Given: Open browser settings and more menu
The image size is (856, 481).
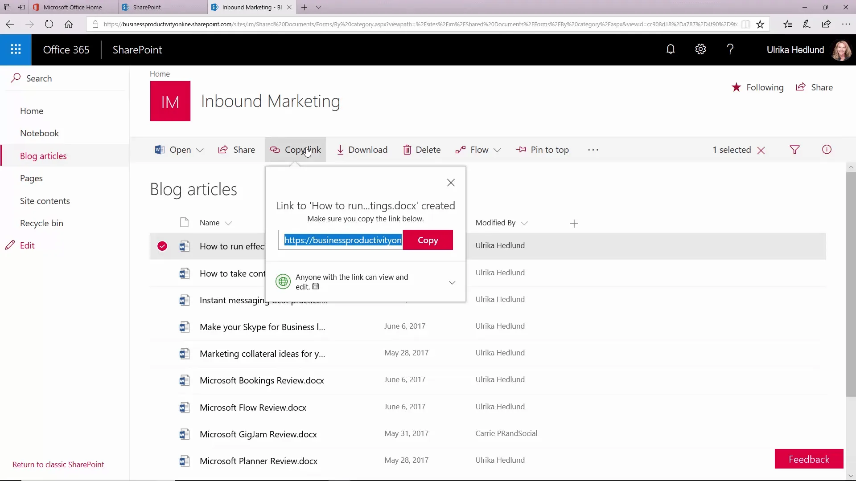Looking at the screenshot, I should point(846,24).
